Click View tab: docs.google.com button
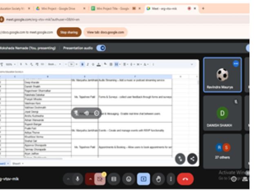The width and height of the screenshot is (254, 190). (x=105, y=32)
